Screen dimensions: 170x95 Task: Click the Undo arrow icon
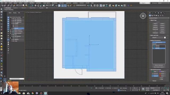(x=2, y=6)
